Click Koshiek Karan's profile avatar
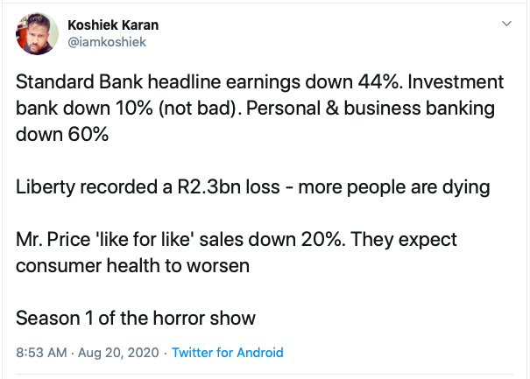Viewport: 530px width, 379px height. (x=37, y=34)
